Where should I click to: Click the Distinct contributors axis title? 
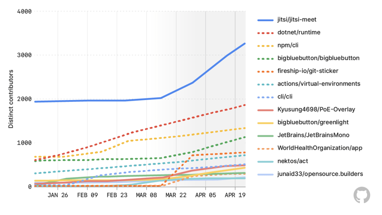pyautogui.click(x=11, y=99)
